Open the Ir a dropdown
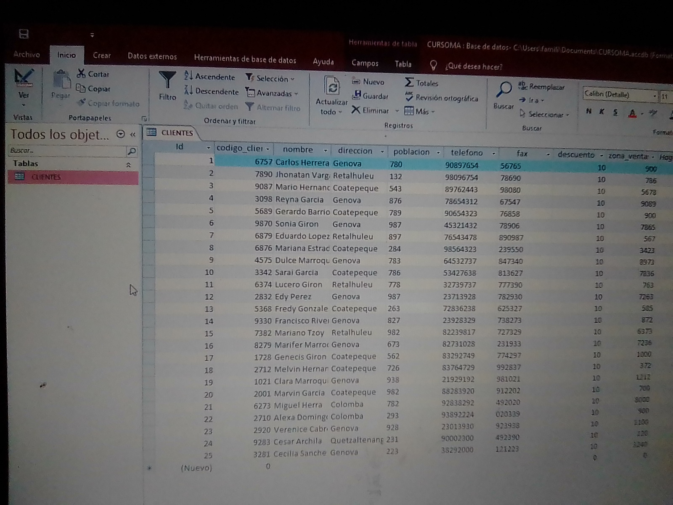The width and height of the screenshot is (673, 505). [532, 100]
